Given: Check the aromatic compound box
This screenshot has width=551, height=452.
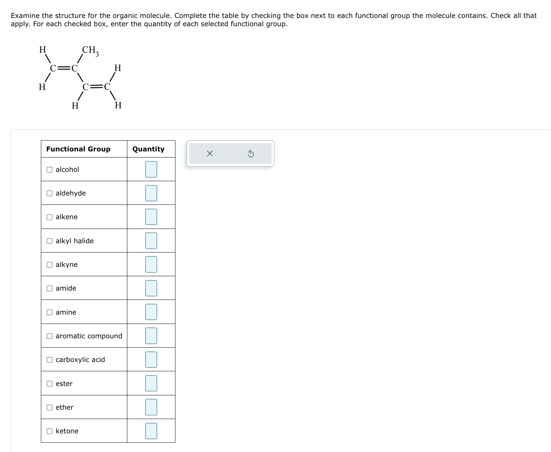Looking at the screenshot, I should (x=50, y=336).
